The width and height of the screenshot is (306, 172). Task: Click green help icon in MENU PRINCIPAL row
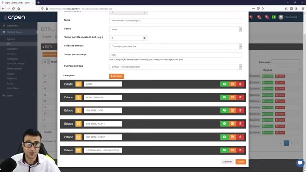click(x=224, y=97)
